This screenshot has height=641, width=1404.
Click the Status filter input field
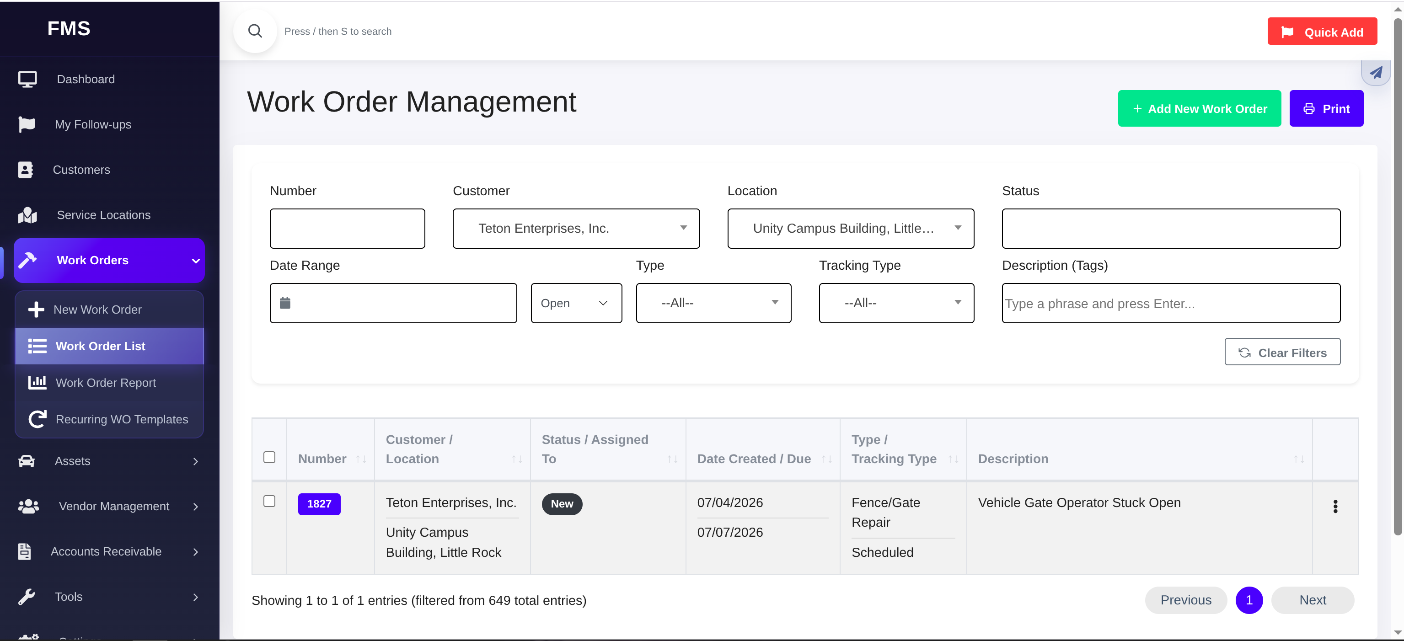pos(1171,229)
